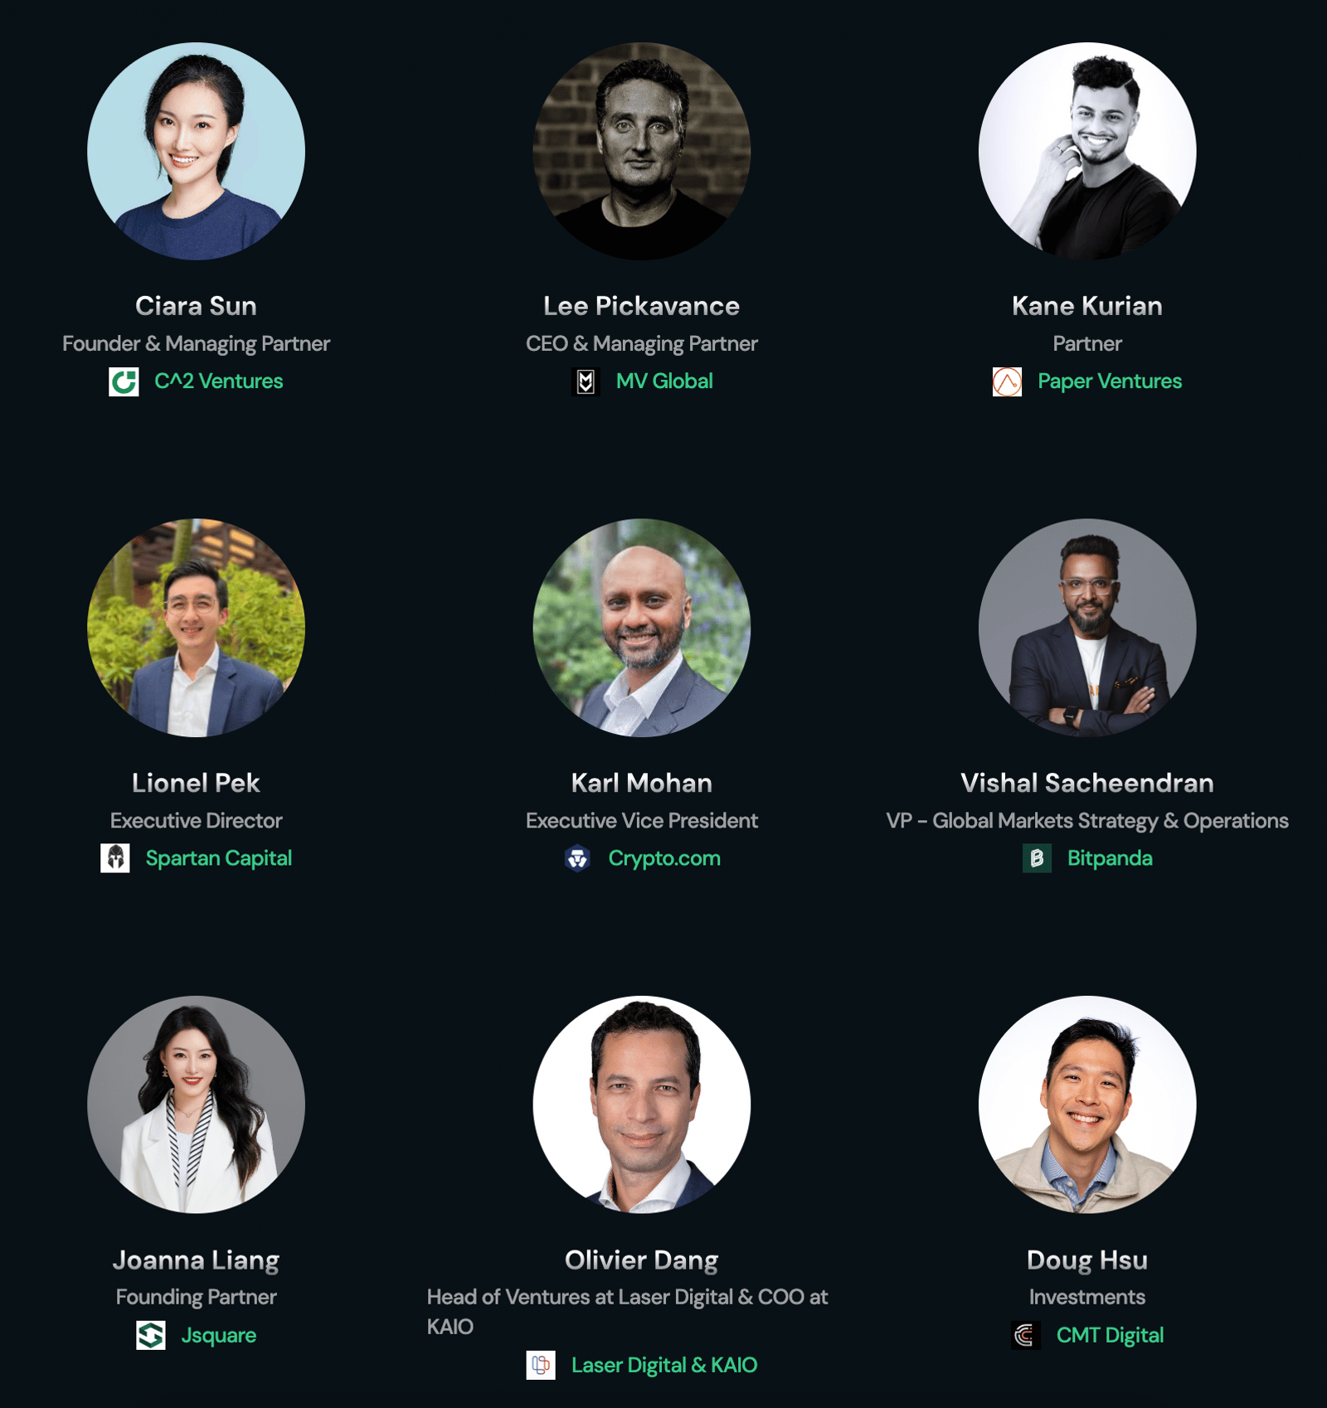Screen dimensions: 1327x1408
Task: Click the Bitpanda logo icon
Action: (x=1037, y=858)
